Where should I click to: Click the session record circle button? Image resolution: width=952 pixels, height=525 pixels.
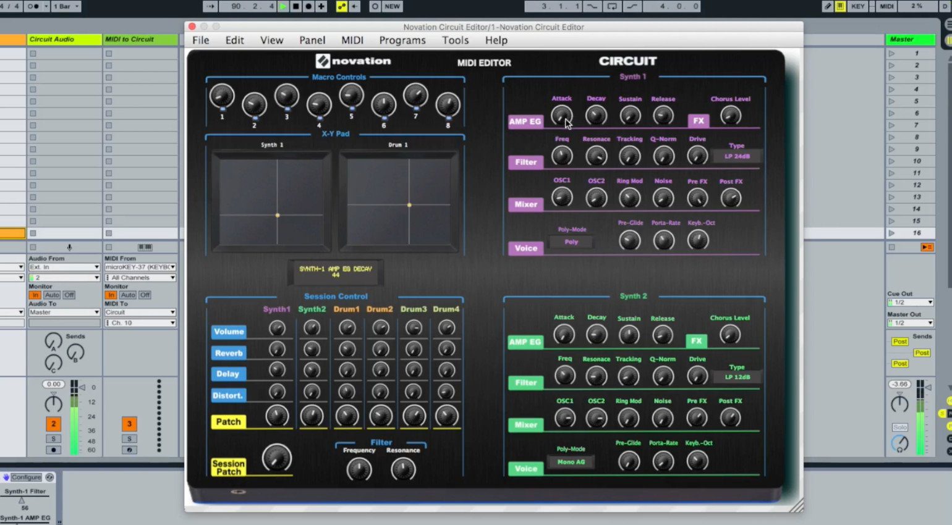coord(375,6)
